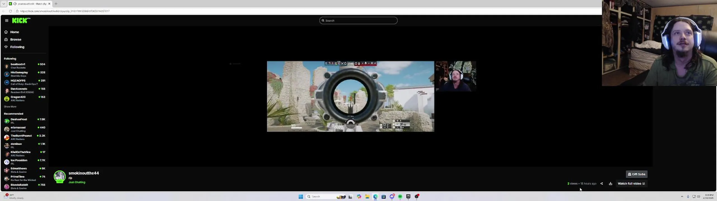Click the HQZAOFPS avatar in sidebar
Viewport: 717px width, 201px height.
tap(7, 82)
